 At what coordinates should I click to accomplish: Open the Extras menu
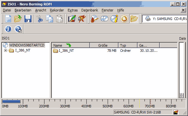(x=73, y=10)
